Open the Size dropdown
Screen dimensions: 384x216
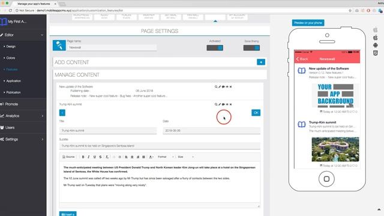(185, 157)
